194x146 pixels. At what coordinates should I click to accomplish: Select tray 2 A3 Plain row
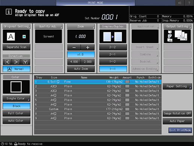coord(98,86)
